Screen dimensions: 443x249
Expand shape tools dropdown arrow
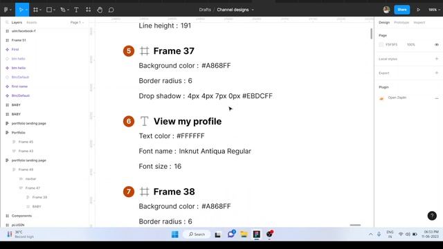coord(54,10)
